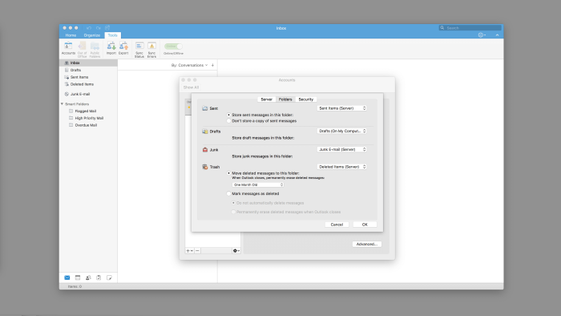The height and width of the screenshot is (316, 561).
Task: Click the Trash folder icon in dialog
Action: point(205,167)
